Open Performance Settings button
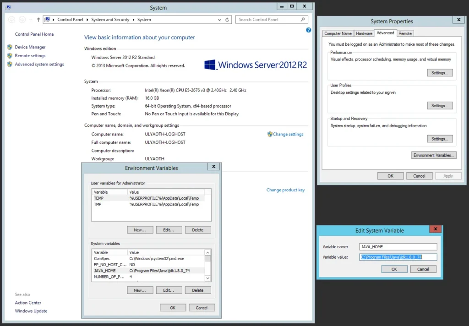The image size is (469, 326). pyautogui.click(x=439, y=73)
